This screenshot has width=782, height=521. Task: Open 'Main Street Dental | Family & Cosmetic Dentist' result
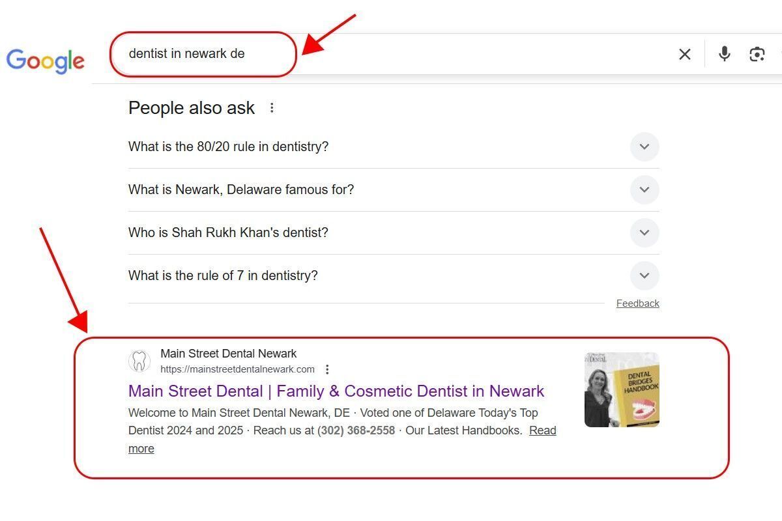coord(336,391)
